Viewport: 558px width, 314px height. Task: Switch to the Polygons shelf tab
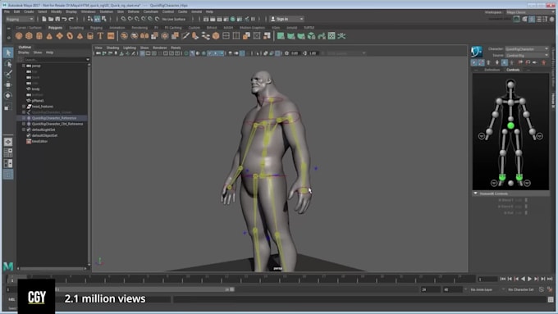pos(55,27)
